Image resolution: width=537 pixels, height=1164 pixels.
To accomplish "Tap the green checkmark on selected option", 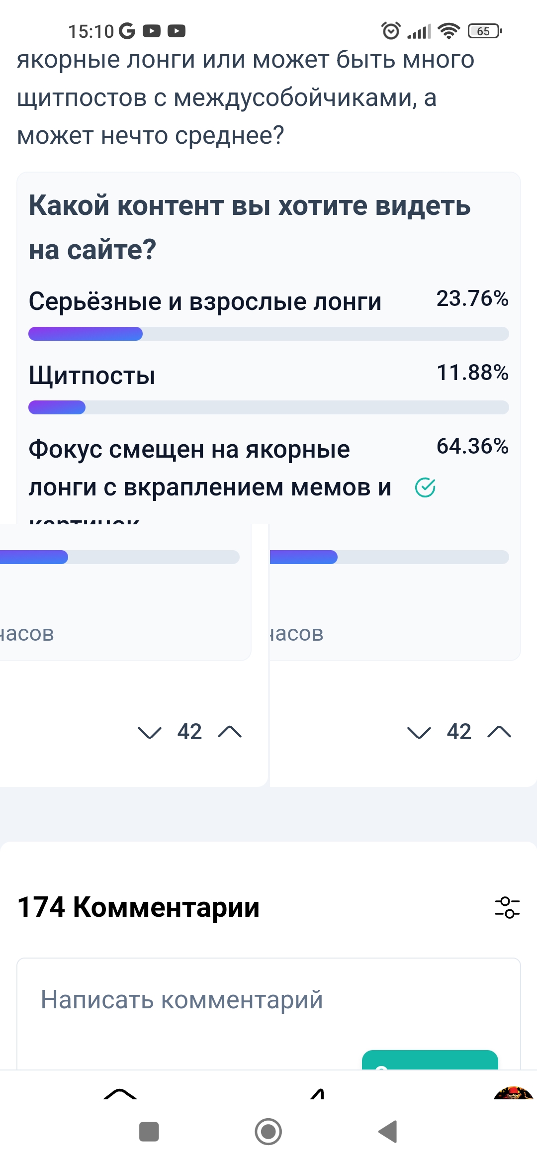I will [x=425, y=487].
